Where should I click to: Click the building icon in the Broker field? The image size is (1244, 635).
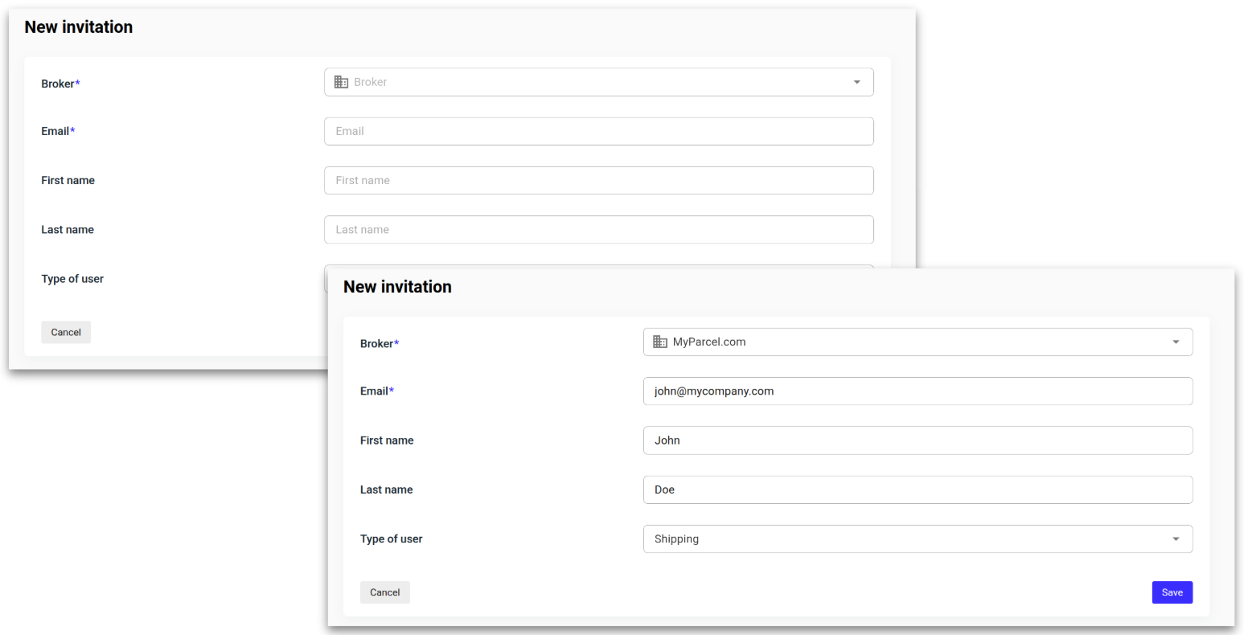[x=341, y=81]
